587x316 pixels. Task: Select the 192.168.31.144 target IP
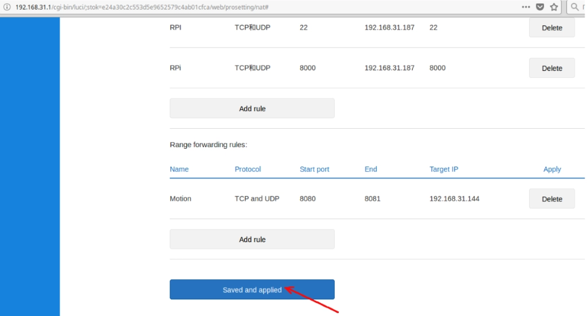(454, 199)
